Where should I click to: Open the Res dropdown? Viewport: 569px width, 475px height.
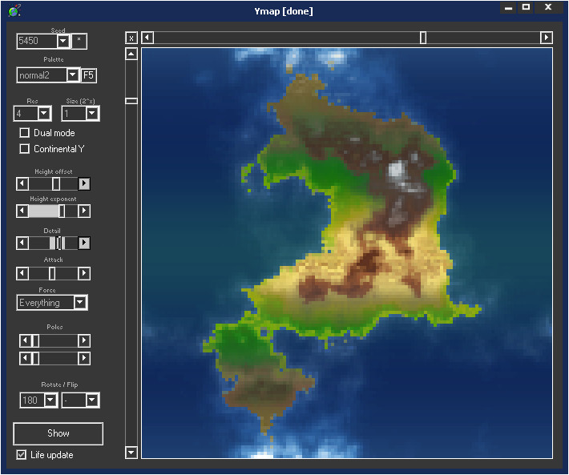click(x=44, y=114)
